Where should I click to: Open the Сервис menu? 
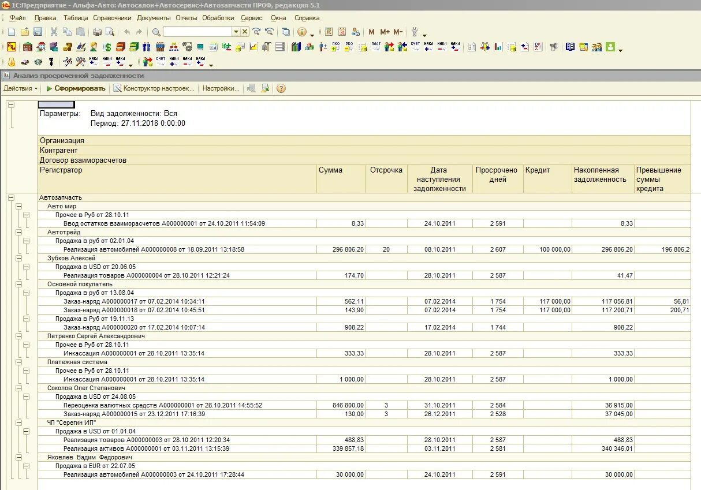coord(252,18)
